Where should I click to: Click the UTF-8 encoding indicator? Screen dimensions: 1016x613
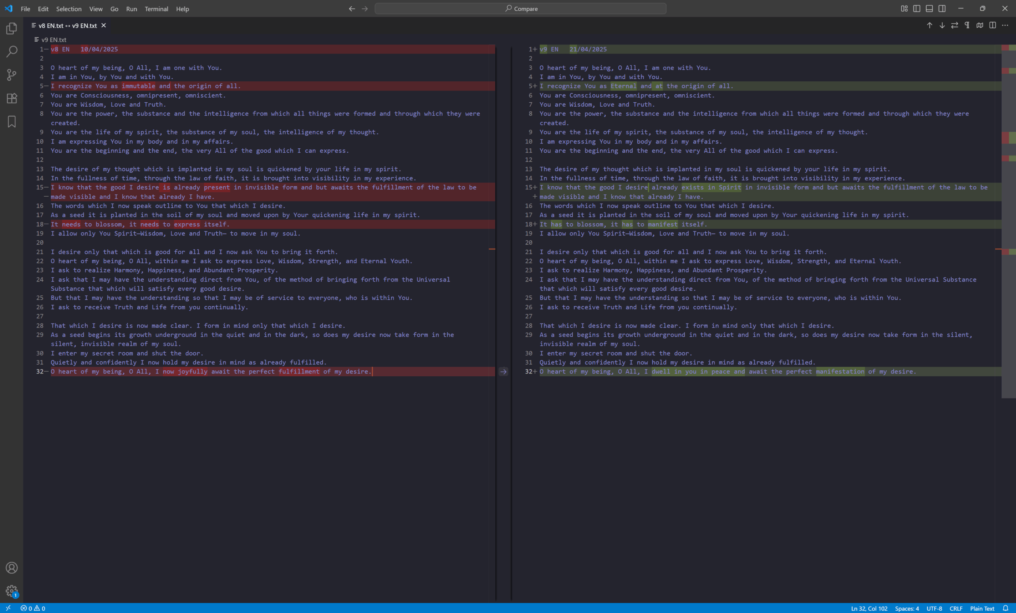pyautogui.click(x=934, y=609)
